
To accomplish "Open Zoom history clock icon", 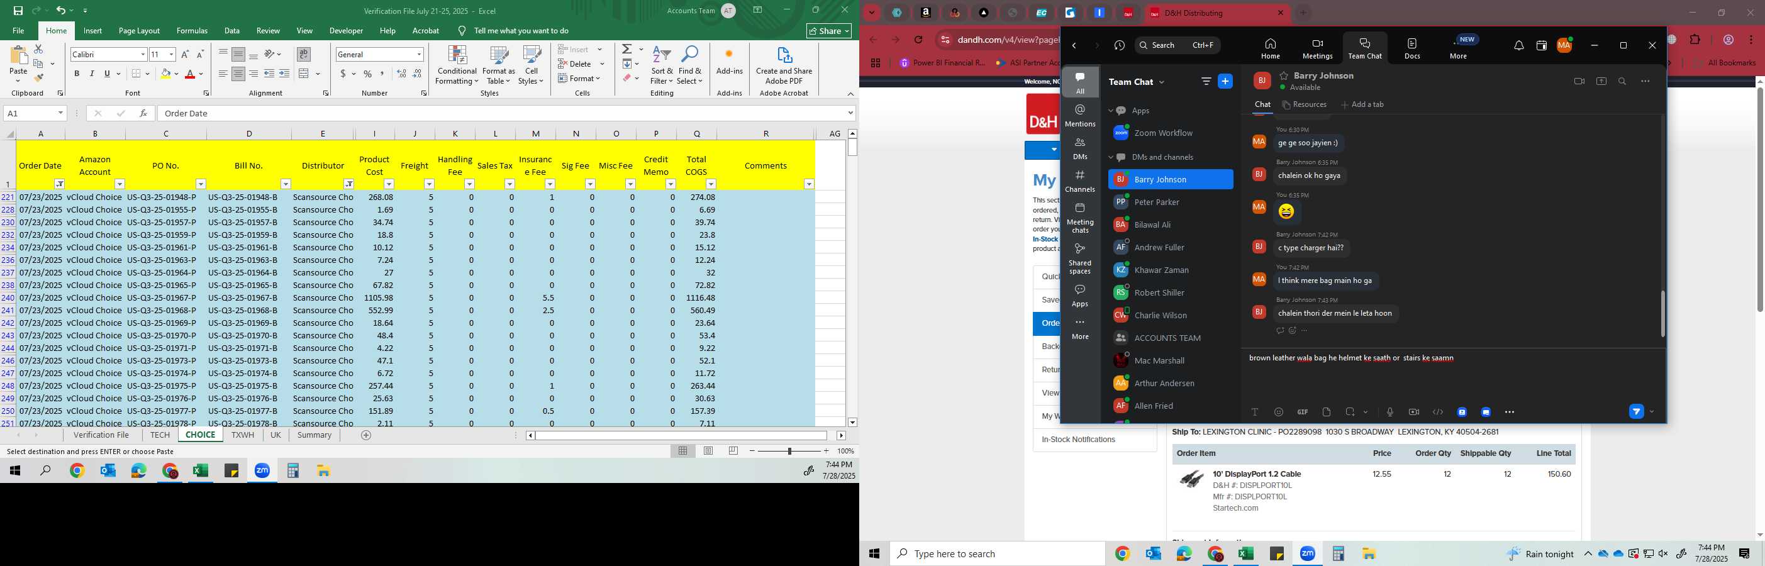I will click(x=1120, y=45).
